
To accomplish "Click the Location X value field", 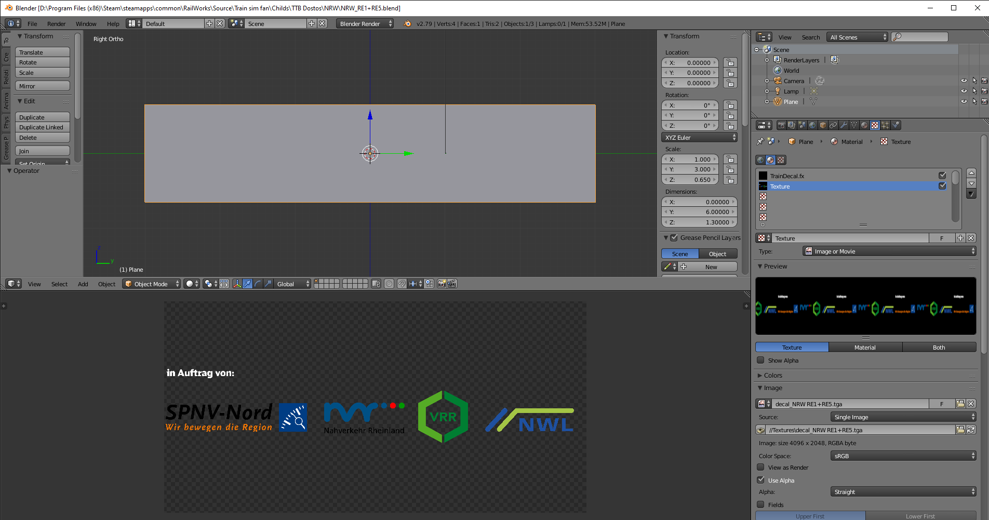I will click(690, 62).
